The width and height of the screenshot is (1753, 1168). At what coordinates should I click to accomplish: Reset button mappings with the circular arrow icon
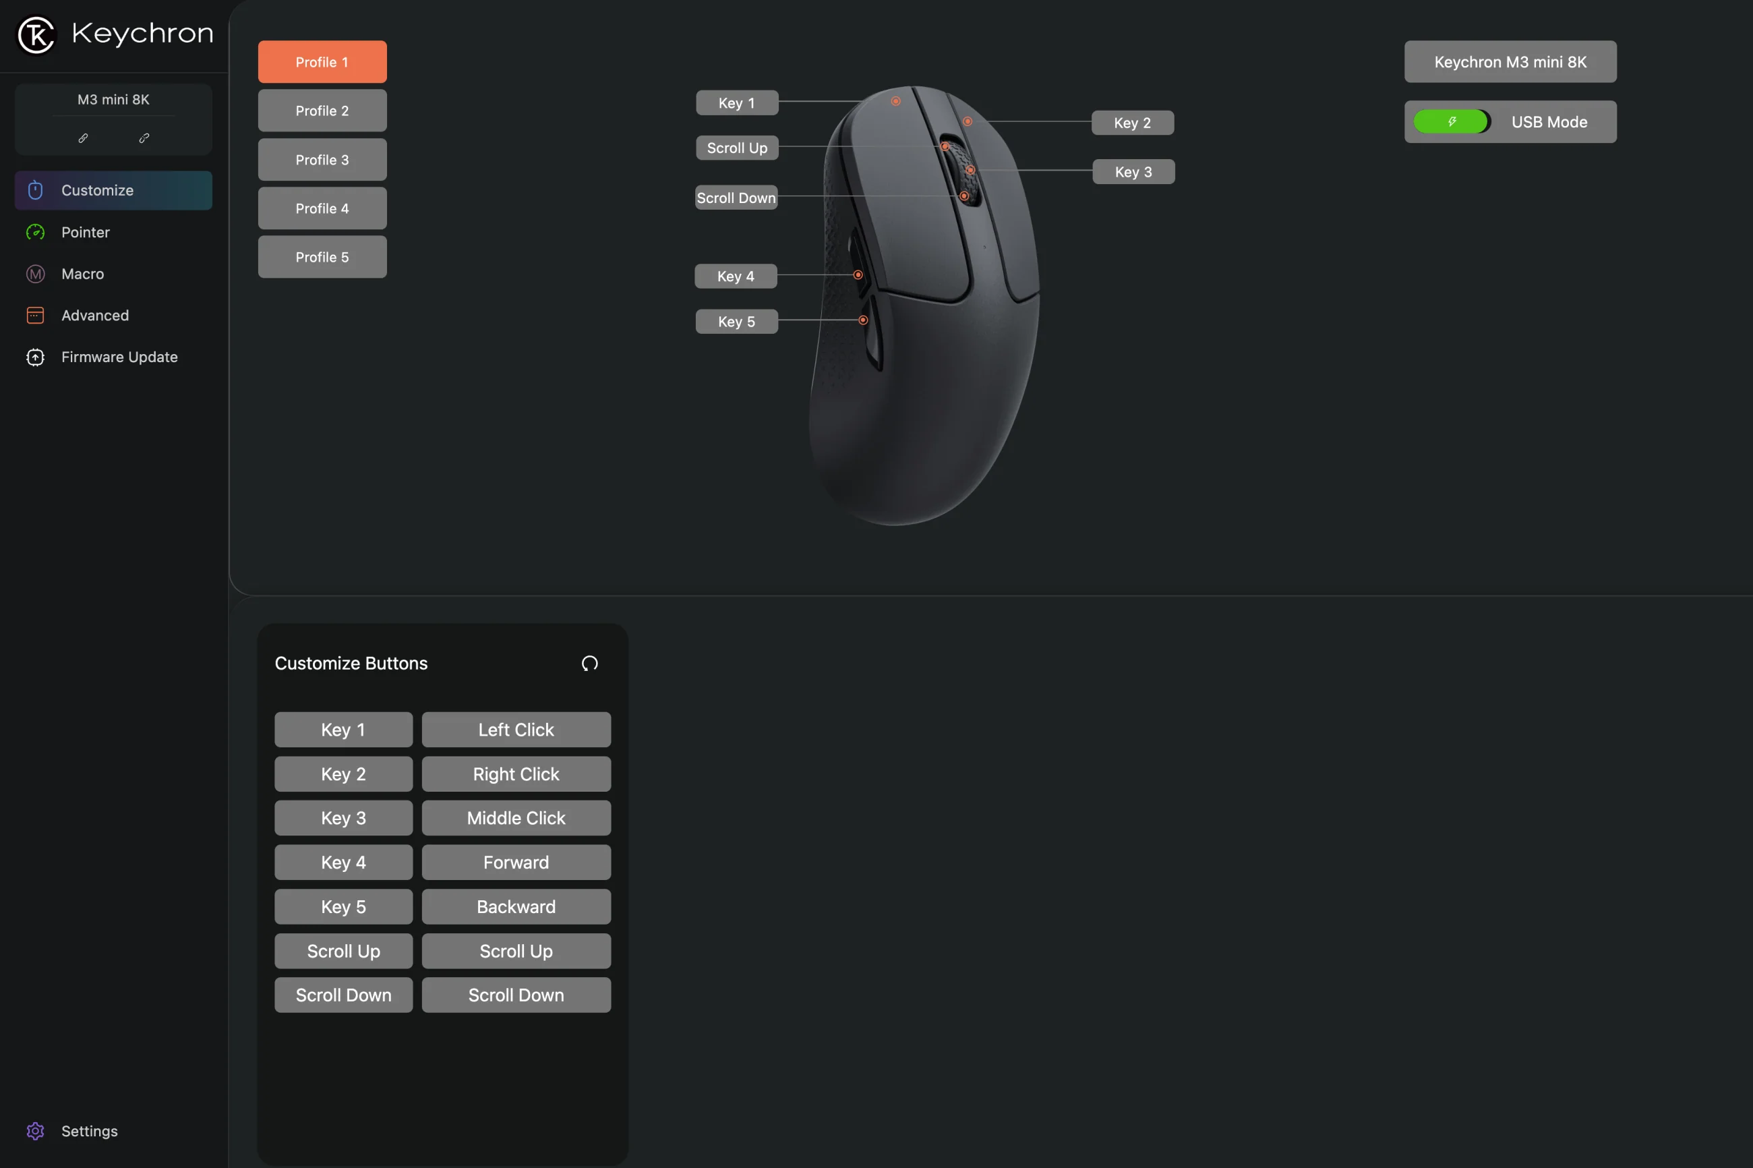589,663
